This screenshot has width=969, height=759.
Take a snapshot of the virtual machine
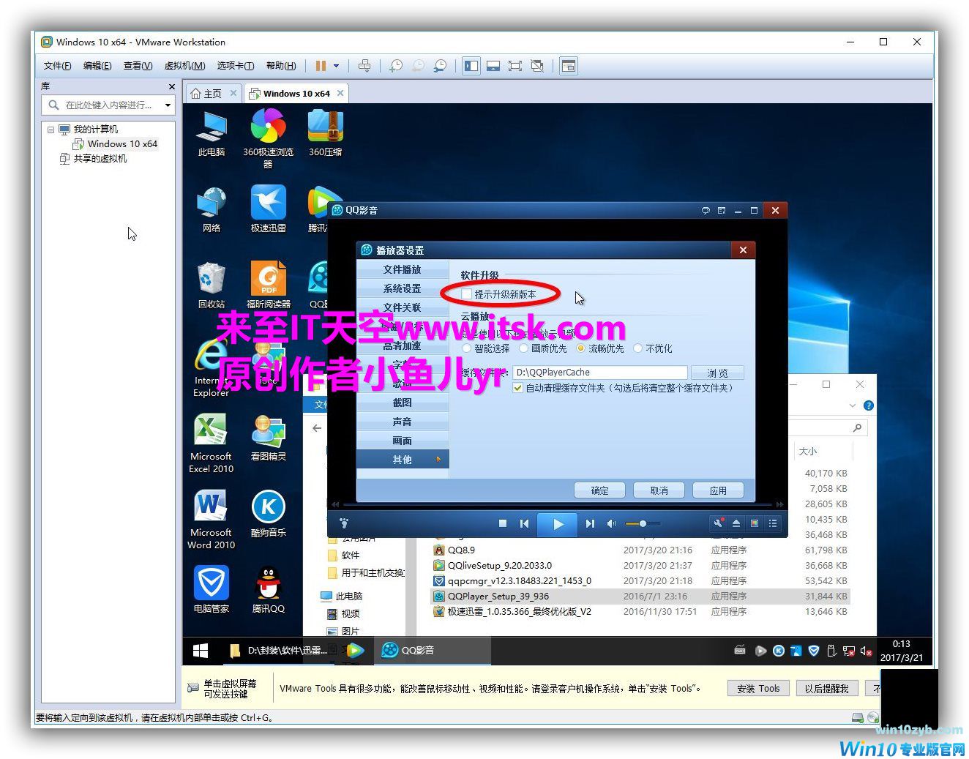coord(396,66)
